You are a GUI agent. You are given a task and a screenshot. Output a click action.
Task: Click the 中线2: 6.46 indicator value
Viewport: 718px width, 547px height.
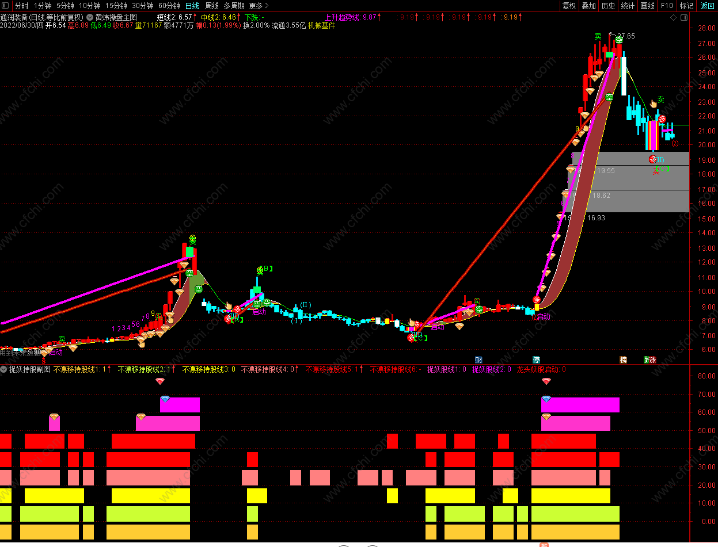pos(218,17)
